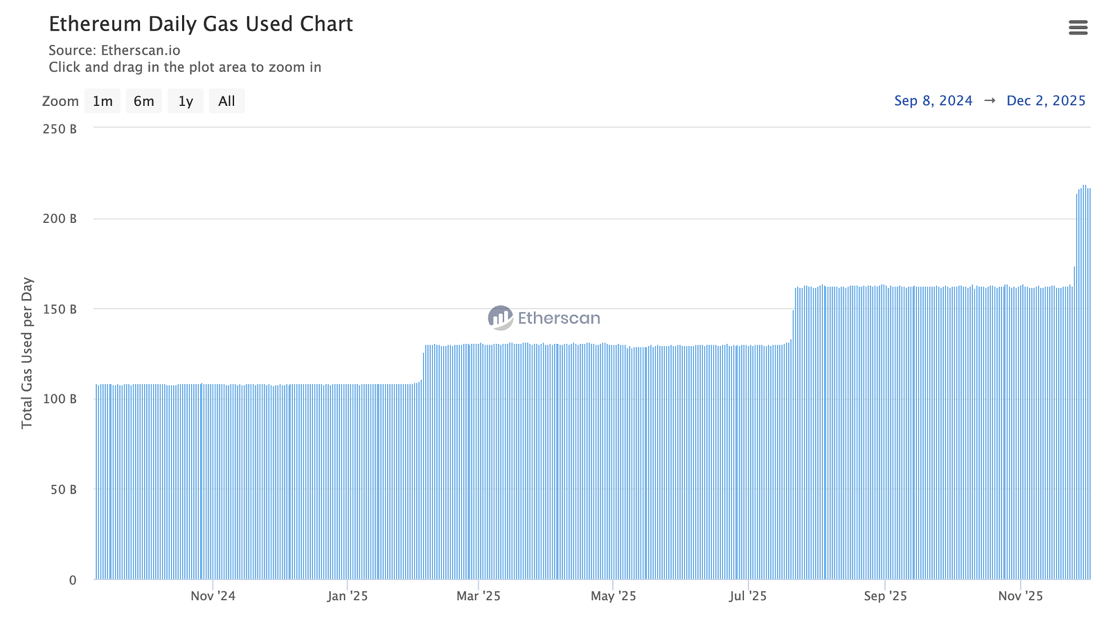Screen dimensions: 1108x625
Task: Click the Nov '25 x-axis label
Action: (1020, 596)
